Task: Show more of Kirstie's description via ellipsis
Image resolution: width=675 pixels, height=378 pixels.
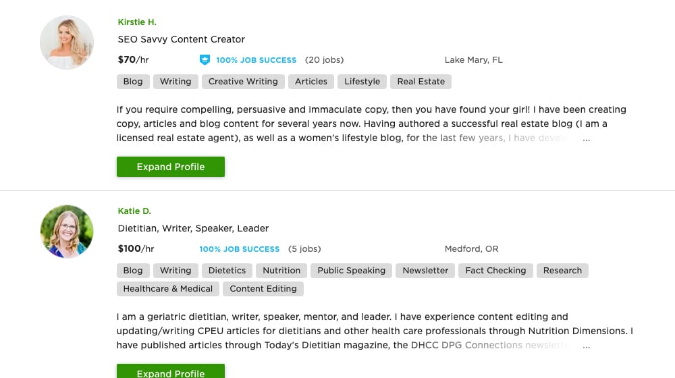Action: click(x=587, y=139)
